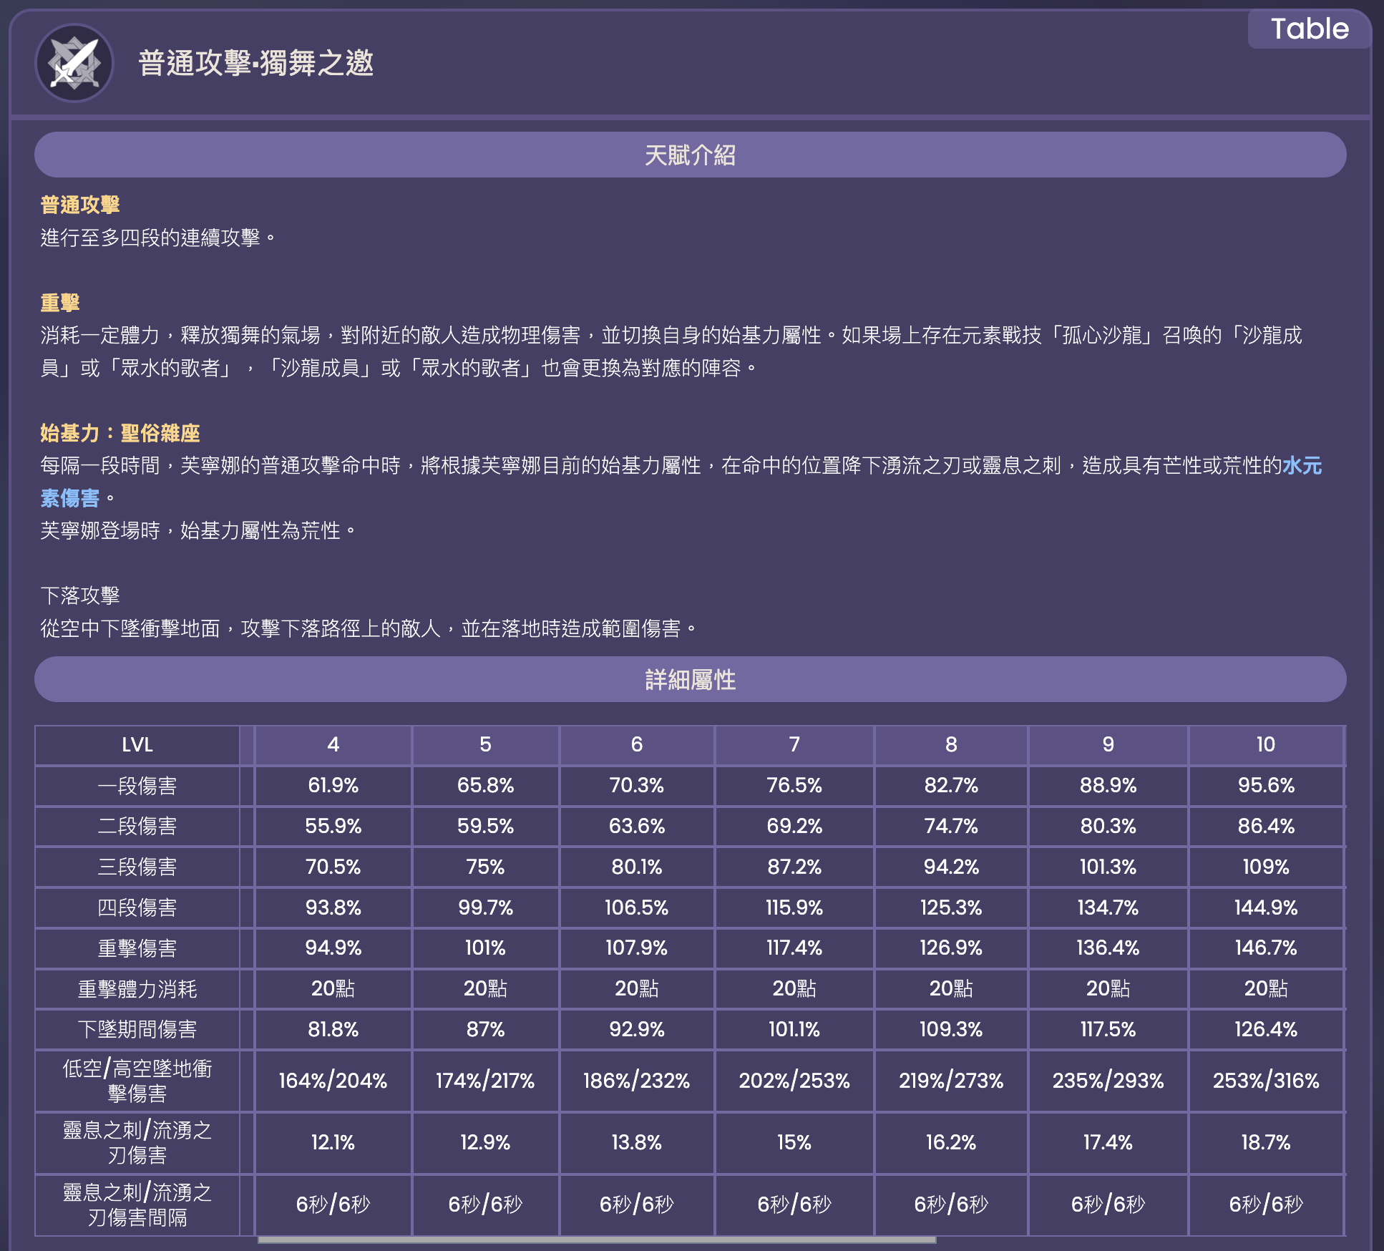
Task: Click the 126.4% cell
Action: click(x=1266, y=1030)
